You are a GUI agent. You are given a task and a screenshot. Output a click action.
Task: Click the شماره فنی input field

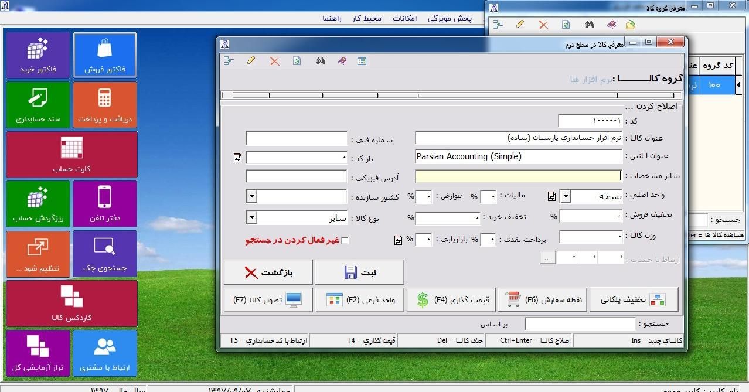[297, 139]
